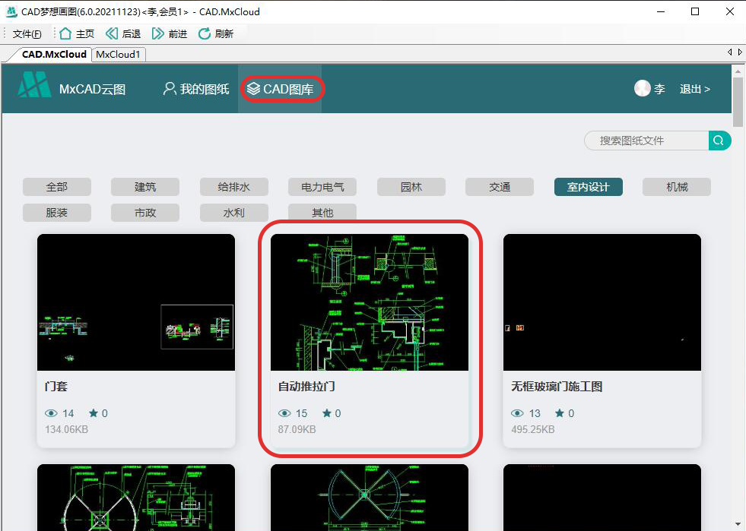Maximize the CAD梦想画图 window
The width and height of the screenshot is (746, 531).
[695, 11]
